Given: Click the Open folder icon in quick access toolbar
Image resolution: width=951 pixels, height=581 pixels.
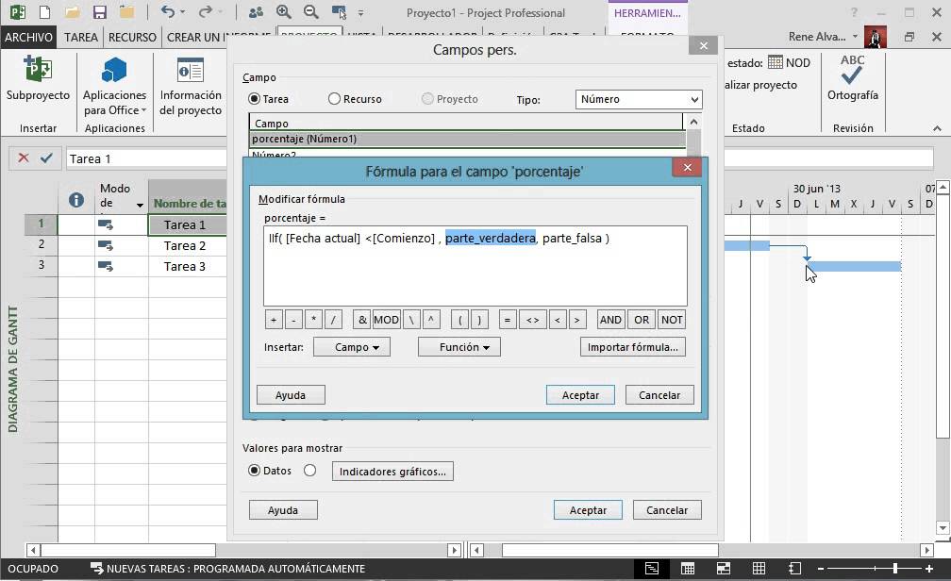Looking at the screenshot, I should coord(72,12).
